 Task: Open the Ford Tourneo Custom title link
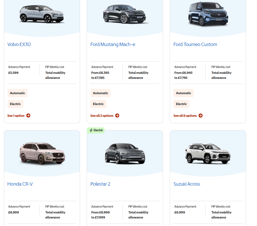195,44
